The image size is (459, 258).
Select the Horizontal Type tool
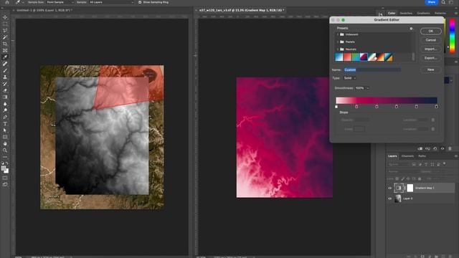click(5, 124)
